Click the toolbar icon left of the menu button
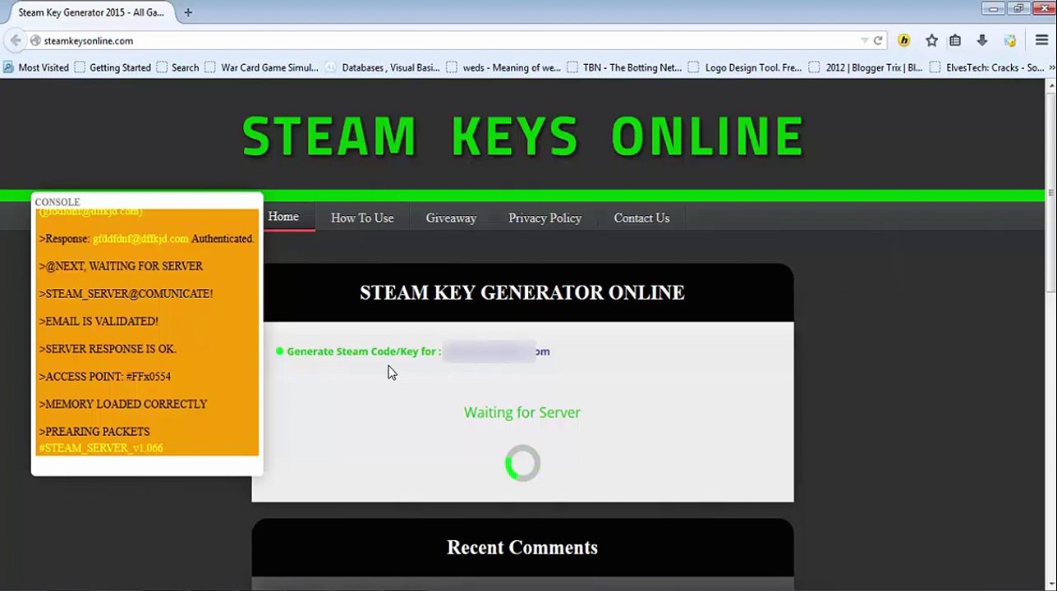 tap(1010, 40)
